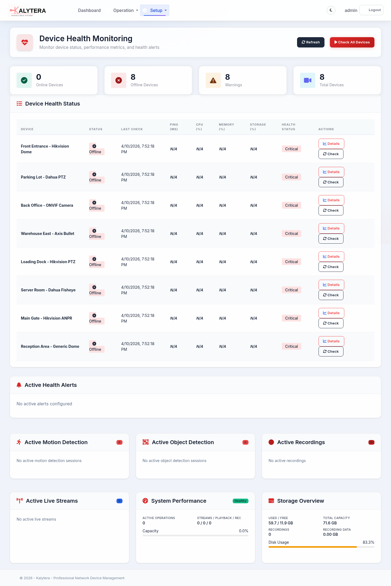This screenshot has height=586, width=391.
Task: Click the red Offline Devices X icon
Action: [x=119, y=80]
